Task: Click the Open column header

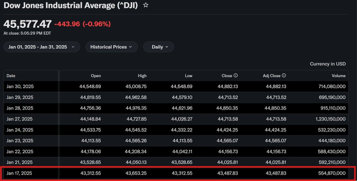Action: click(x=96, y=76)
